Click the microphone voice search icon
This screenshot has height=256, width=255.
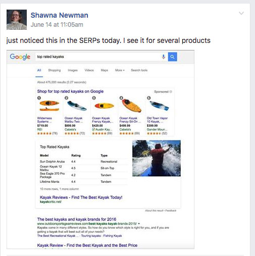pos(164,57)
